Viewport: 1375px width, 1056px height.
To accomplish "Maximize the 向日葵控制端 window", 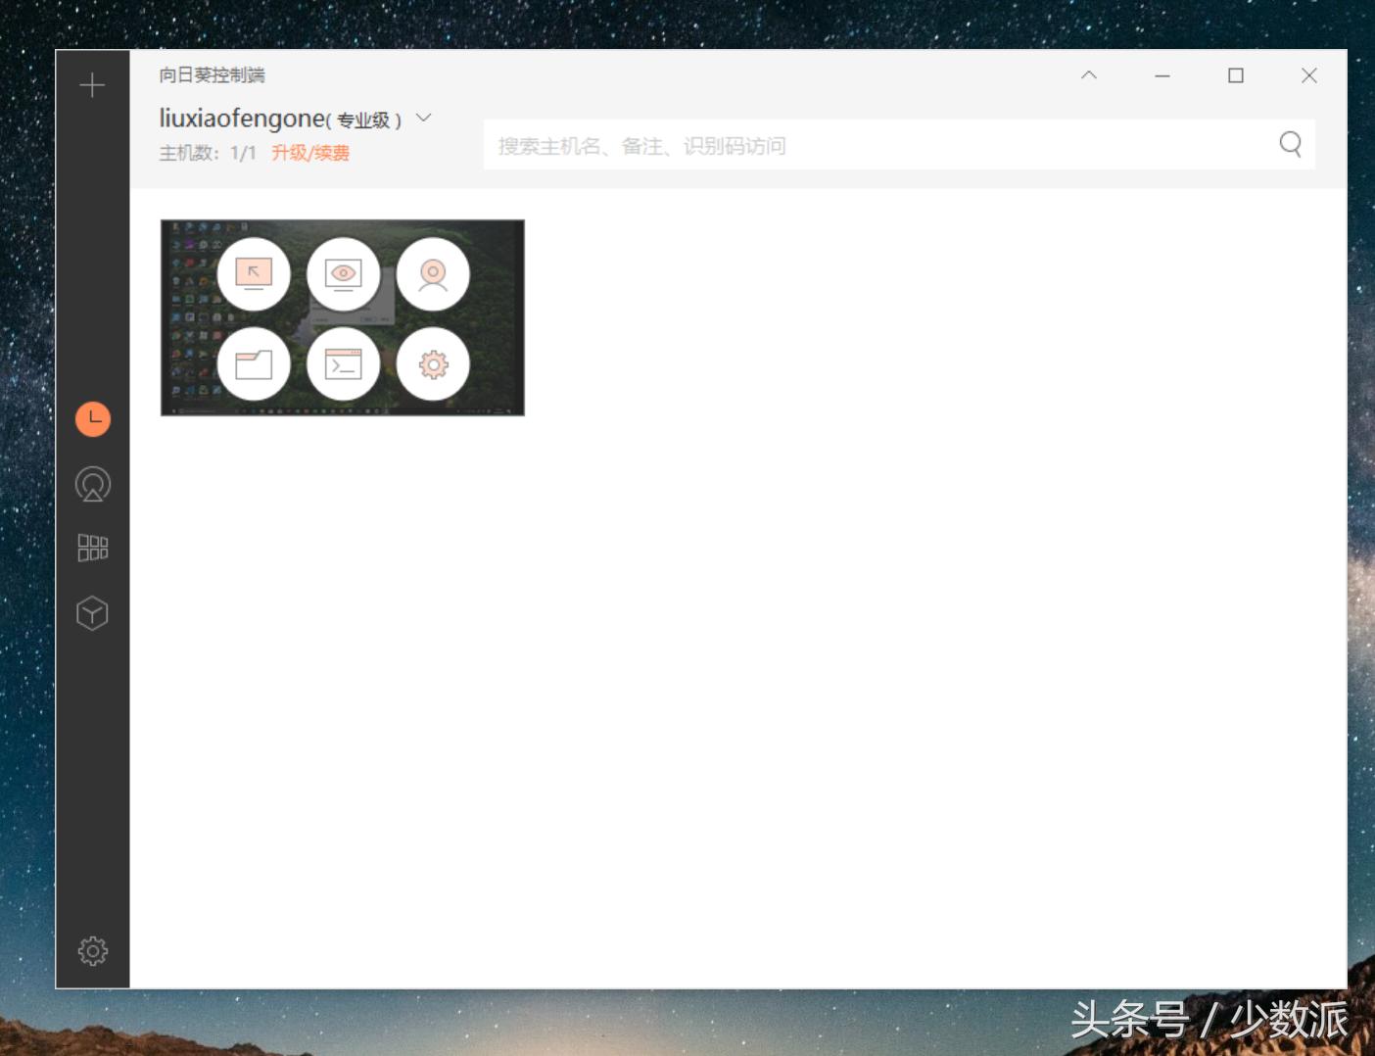I will pyautogui.click(x=1236, y=75).
